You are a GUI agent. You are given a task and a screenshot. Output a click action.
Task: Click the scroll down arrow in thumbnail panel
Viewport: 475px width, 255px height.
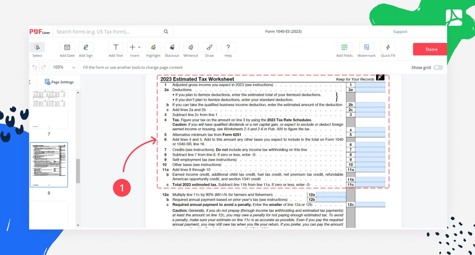78,225
